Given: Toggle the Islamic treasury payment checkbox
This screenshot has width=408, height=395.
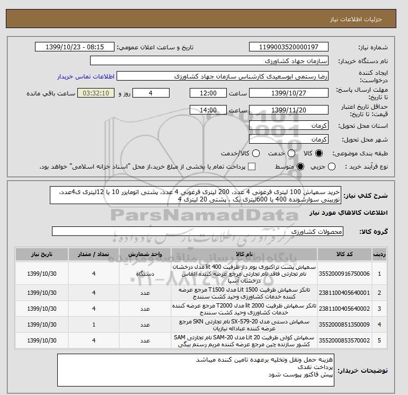Looking at the screenshot, I should [252, 166].
